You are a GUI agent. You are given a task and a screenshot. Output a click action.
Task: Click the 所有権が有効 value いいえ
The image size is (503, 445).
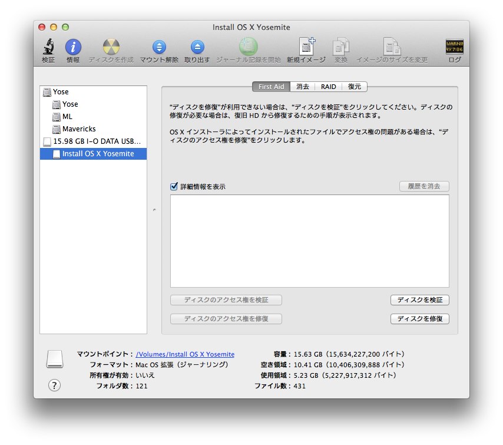(x=145, y=375)
